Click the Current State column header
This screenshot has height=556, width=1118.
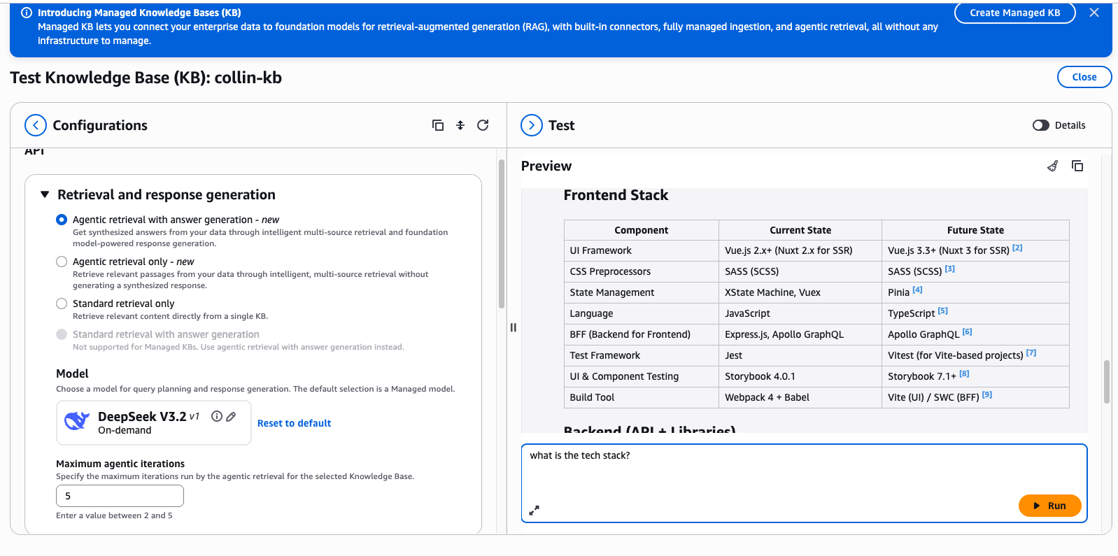point(800,230)
